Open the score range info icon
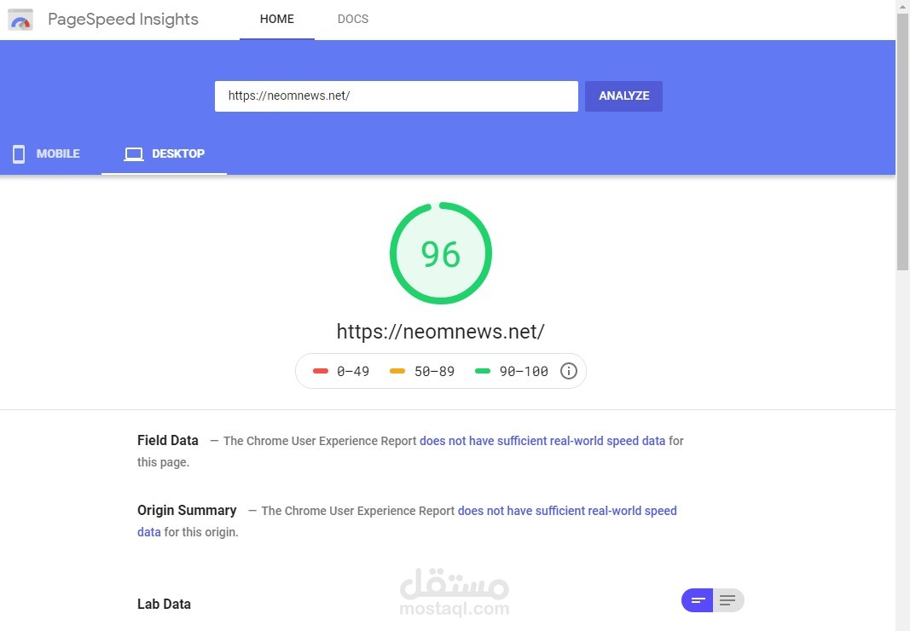 568,371
